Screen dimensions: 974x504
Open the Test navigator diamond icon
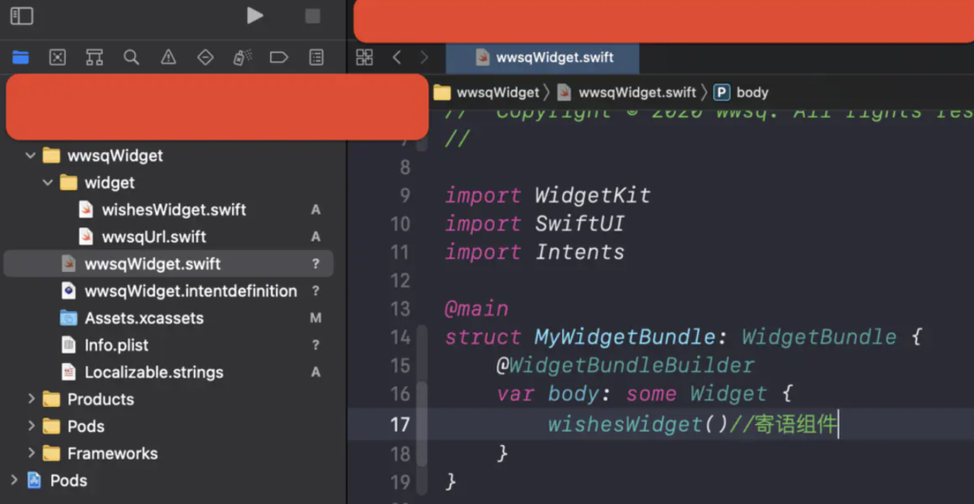coord(205,58)
